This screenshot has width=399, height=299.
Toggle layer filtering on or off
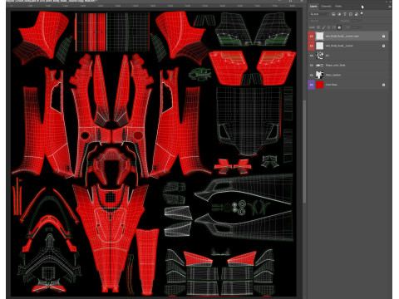pos(362,13)
